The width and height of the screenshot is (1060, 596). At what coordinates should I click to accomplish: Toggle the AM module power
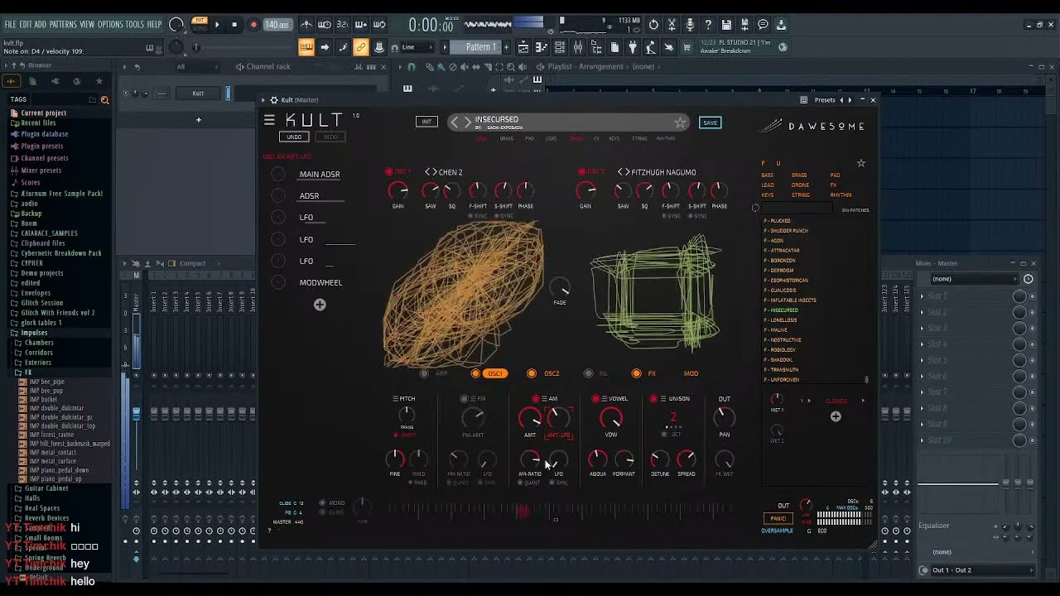(x=536, y=399)
